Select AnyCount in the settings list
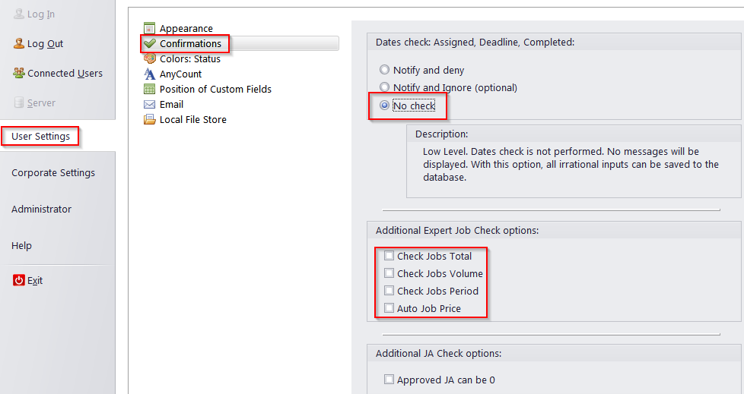744x394 pixels. coord(180,74)
